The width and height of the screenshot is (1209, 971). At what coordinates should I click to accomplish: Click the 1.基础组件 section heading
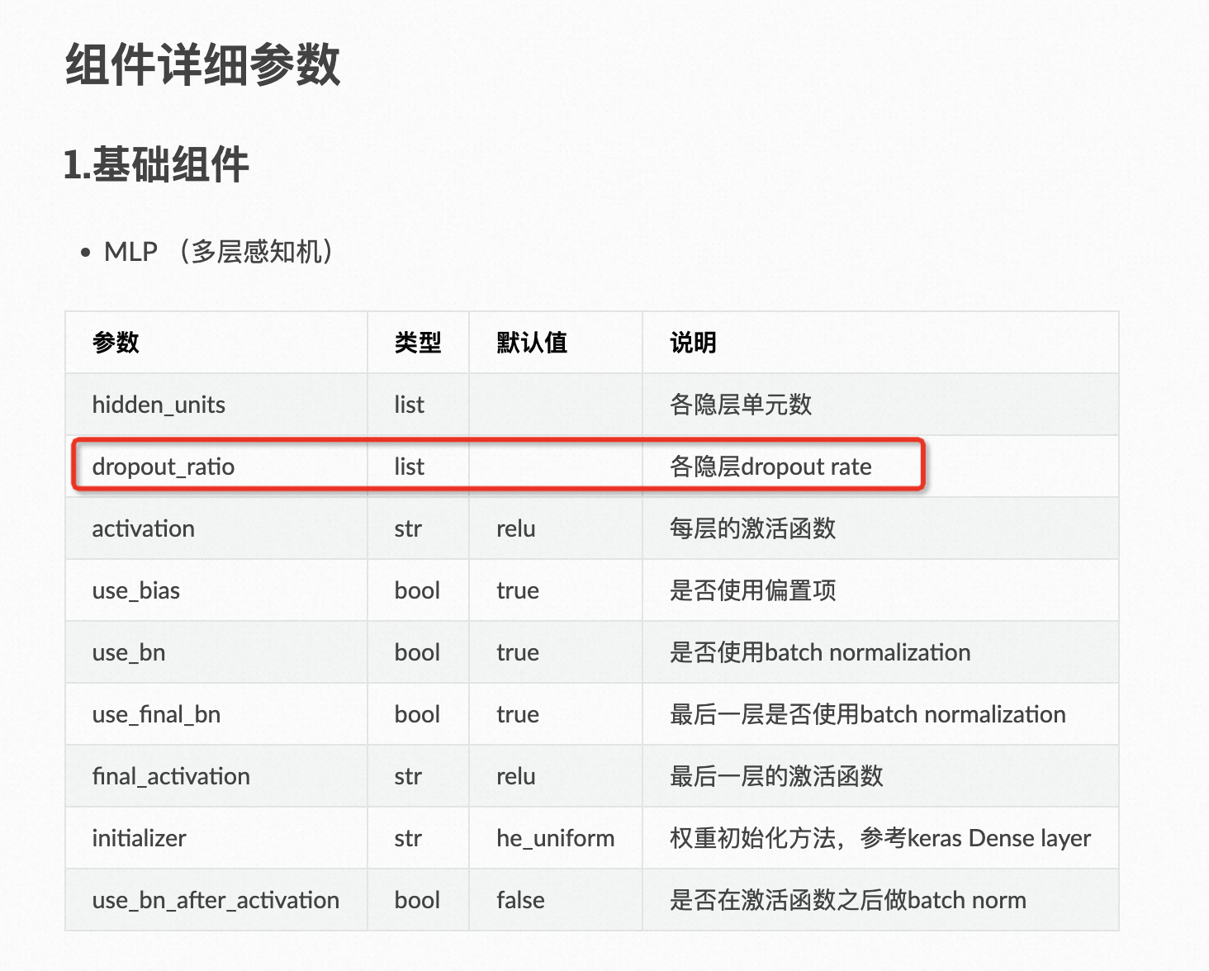point(157,163)
